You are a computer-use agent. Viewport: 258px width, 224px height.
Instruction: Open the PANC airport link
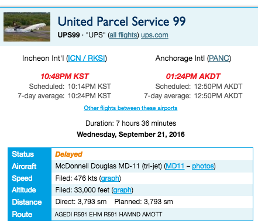(219, 58)
